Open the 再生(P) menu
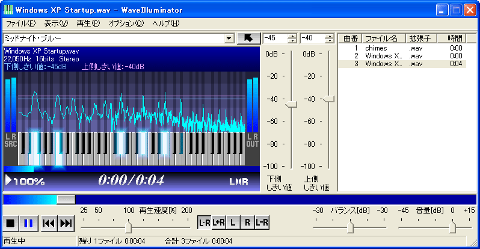The height and width of the screenshot is (249, 480). coord(88,23)
